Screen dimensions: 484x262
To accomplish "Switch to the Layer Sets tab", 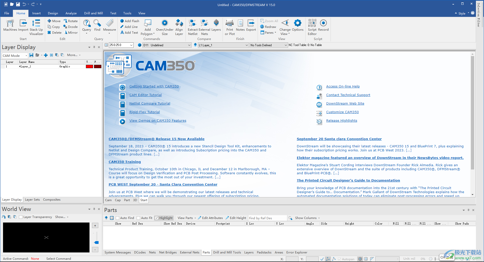I will (32, 200).
